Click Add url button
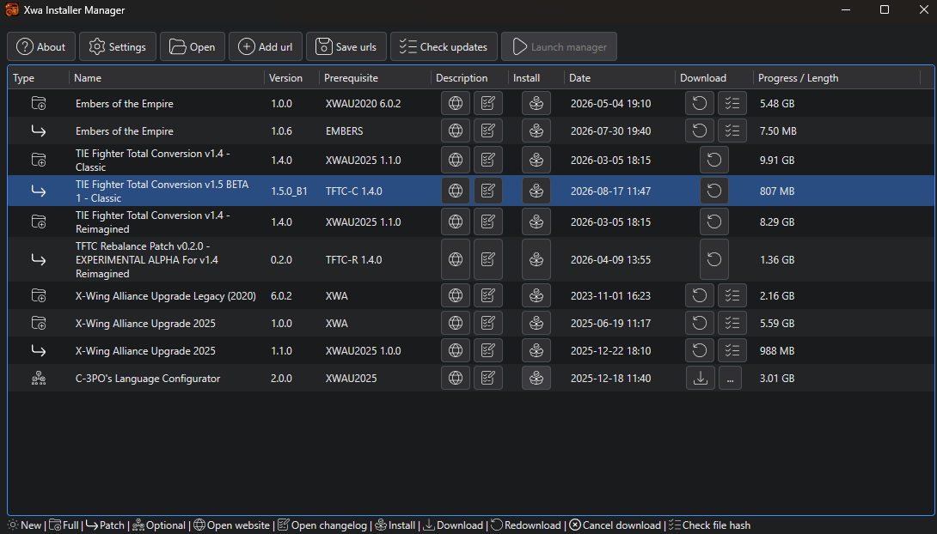The image size is (937, 534). point(266,46)
